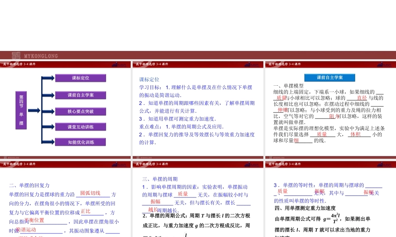This screenshot has width=396, height=237.
Task: Click the MYKONGLONG logo emblem
Action: pos(16,55)
